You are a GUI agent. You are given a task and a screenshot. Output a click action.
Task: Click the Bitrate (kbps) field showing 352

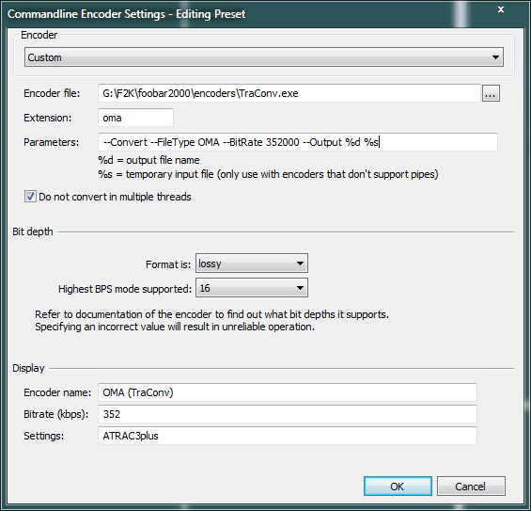288,414
